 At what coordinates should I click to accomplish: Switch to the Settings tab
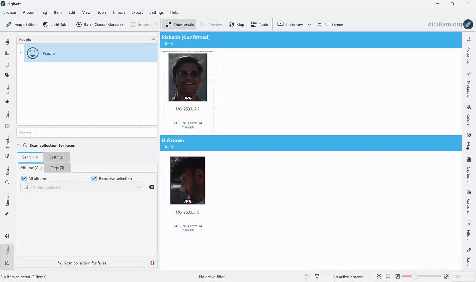[56, 157]
